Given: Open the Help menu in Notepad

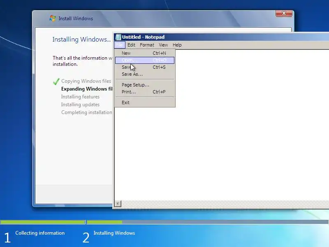Looking at the screenshot, I should (177, 45).
